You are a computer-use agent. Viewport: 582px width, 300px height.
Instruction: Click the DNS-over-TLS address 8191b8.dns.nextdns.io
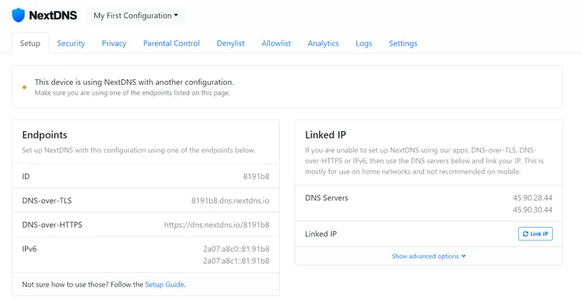[x=230, y=200]
